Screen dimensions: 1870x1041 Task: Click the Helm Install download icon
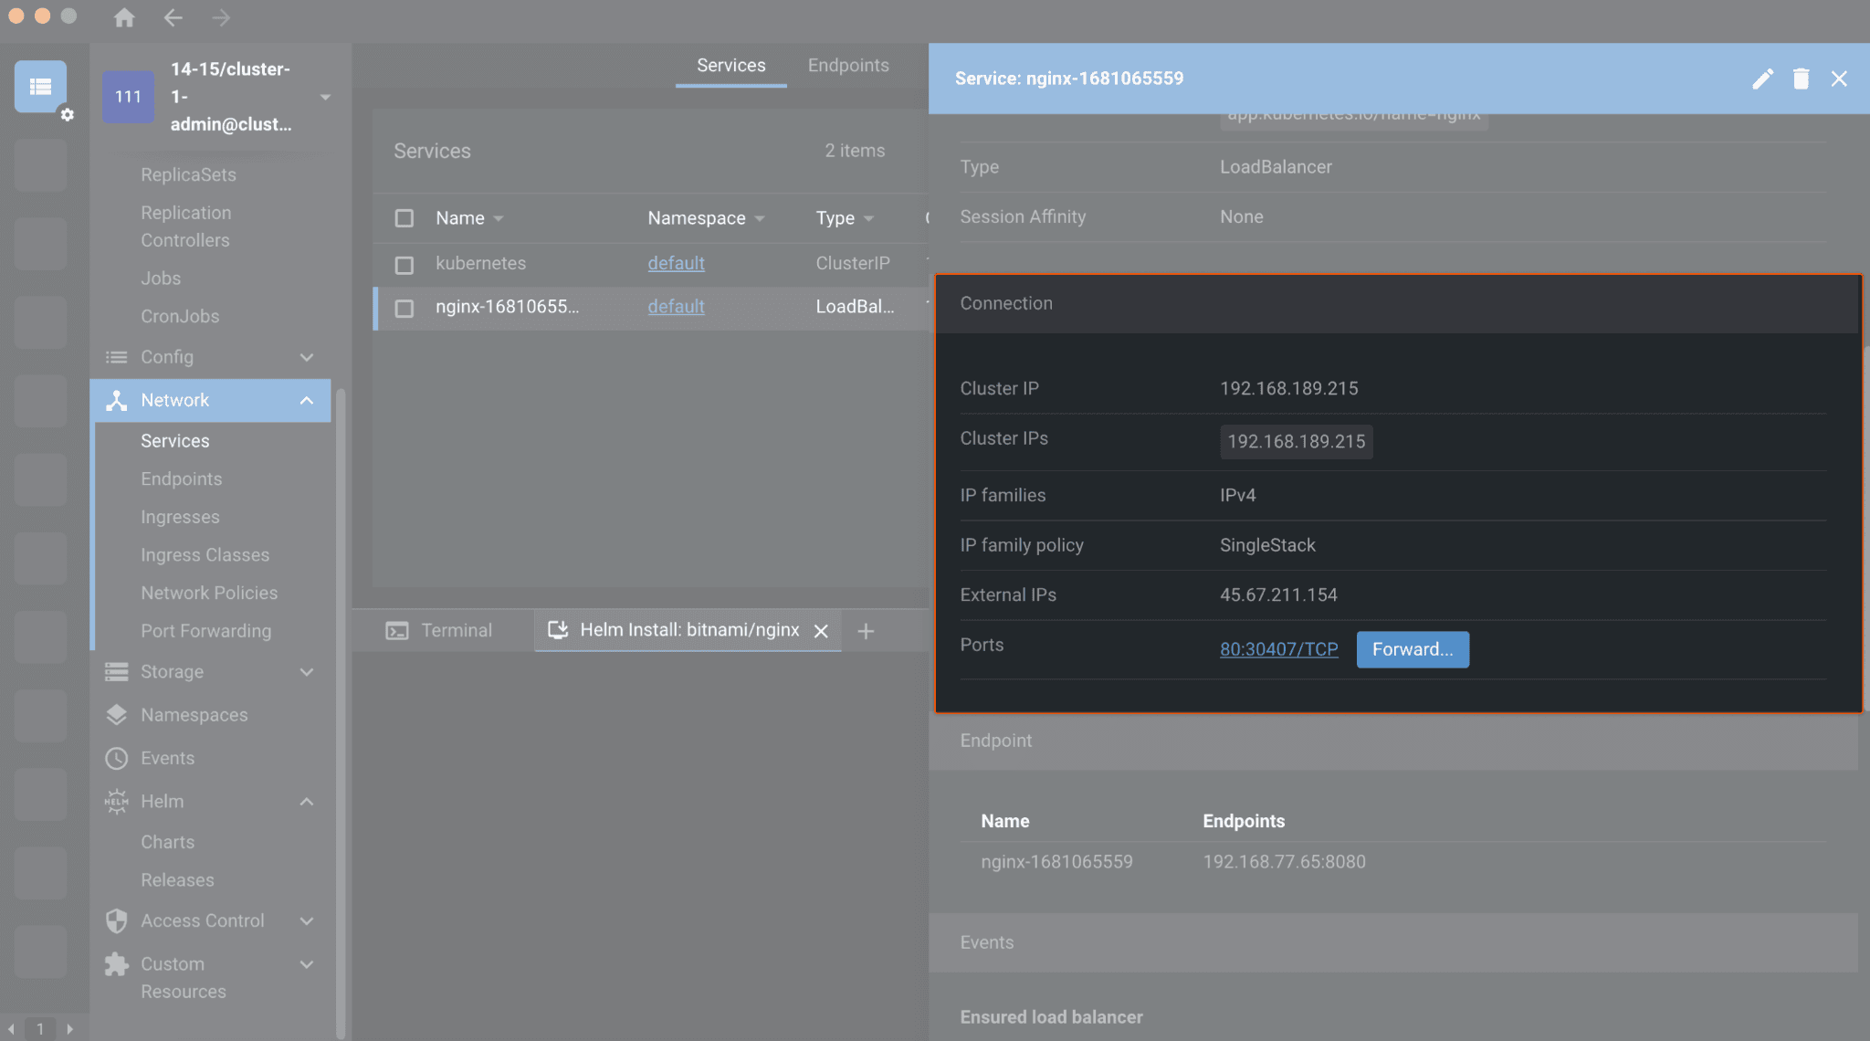pyautogui.click(x=558, y=630)
